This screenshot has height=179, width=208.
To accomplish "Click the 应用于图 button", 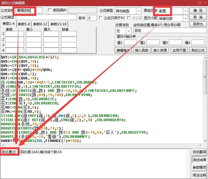I will [x=179, y=50].
